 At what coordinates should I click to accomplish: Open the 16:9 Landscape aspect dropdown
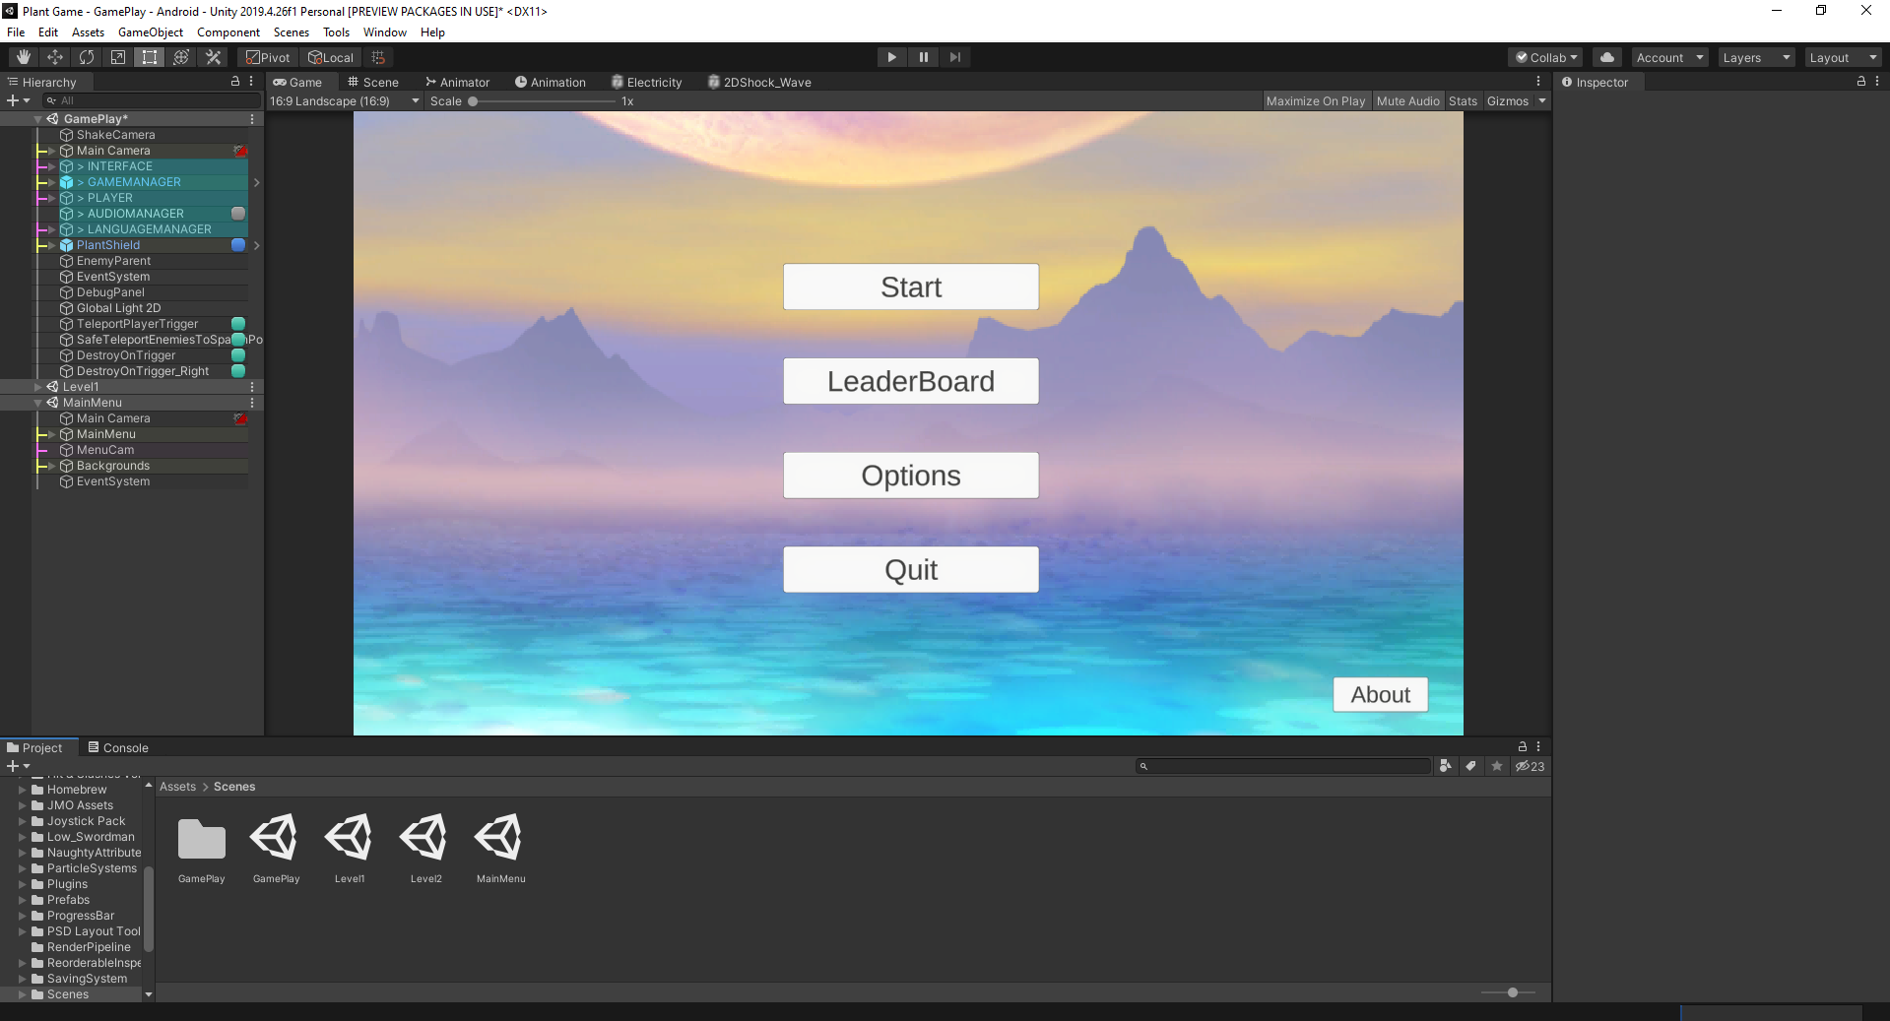[344, 101]
